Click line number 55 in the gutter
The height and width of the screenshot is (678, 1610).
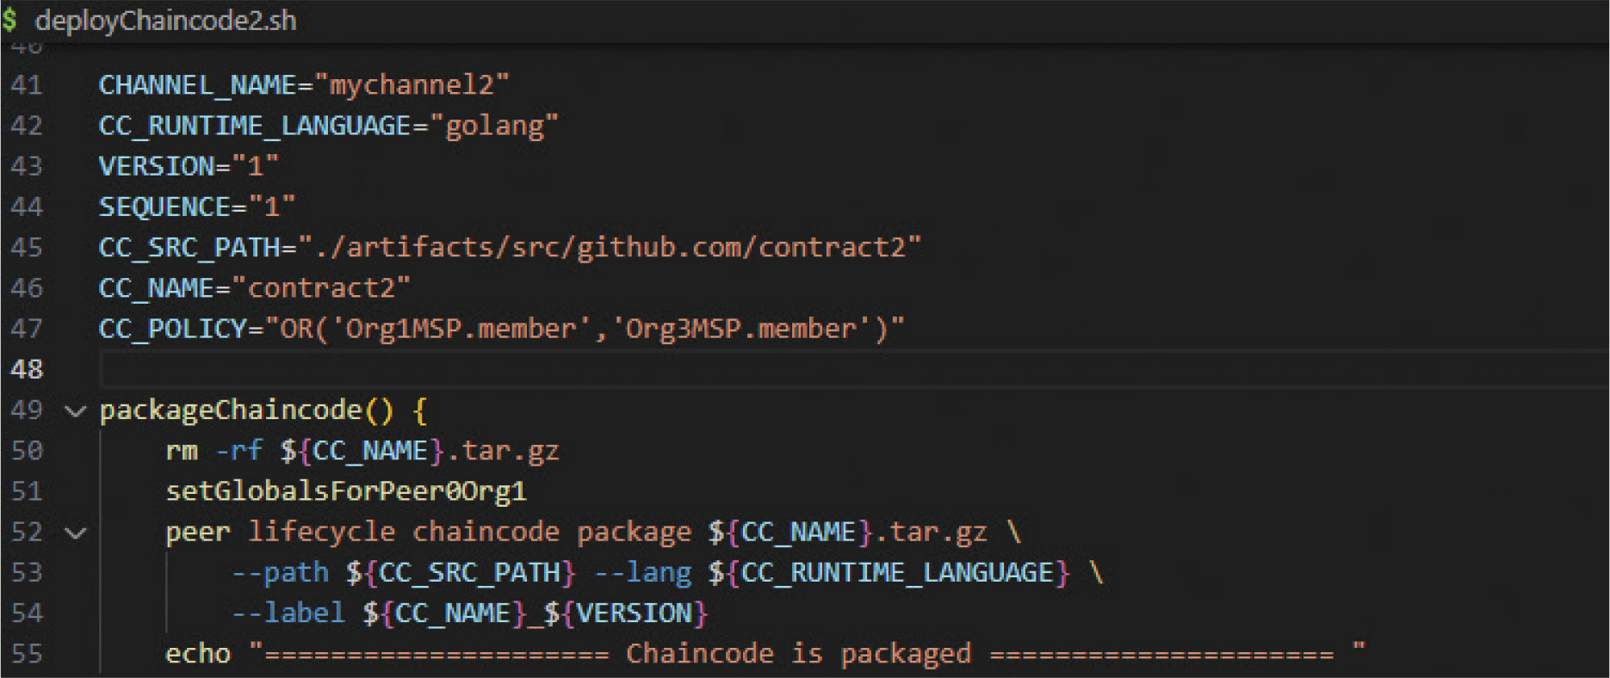coord(27,654)
